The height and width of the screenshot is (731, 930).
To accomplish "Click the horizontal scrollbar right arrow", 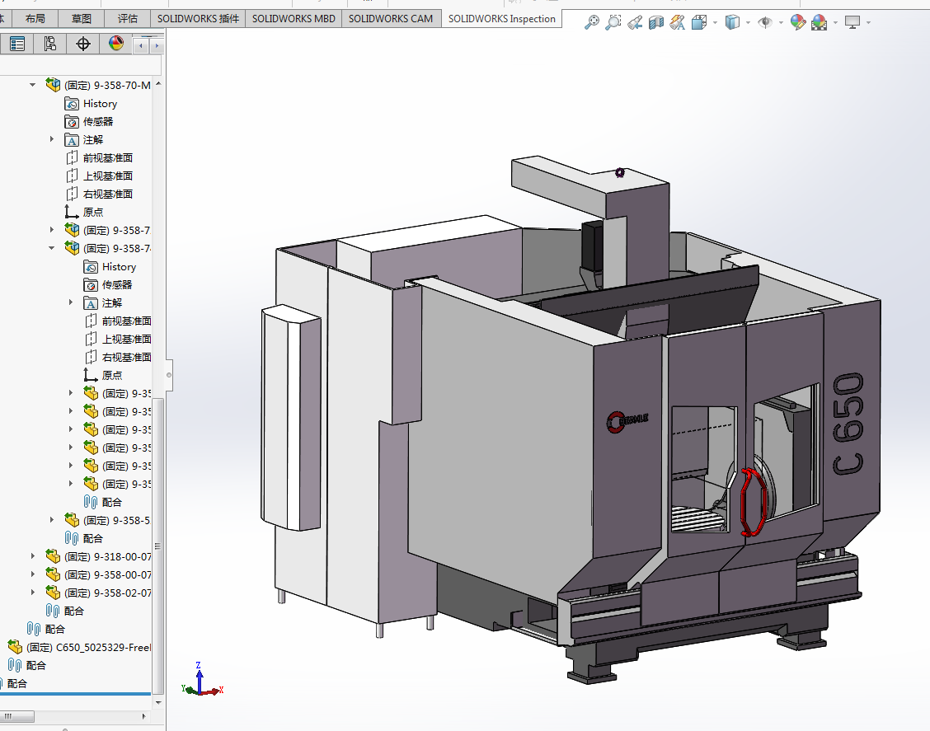I will tap(143, 716).
